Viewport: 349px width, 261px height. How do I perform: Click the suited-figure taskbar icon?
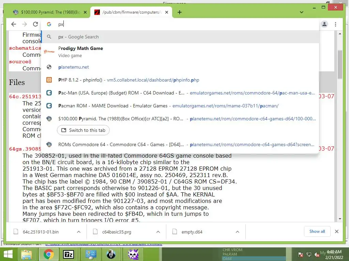point(111,254)
